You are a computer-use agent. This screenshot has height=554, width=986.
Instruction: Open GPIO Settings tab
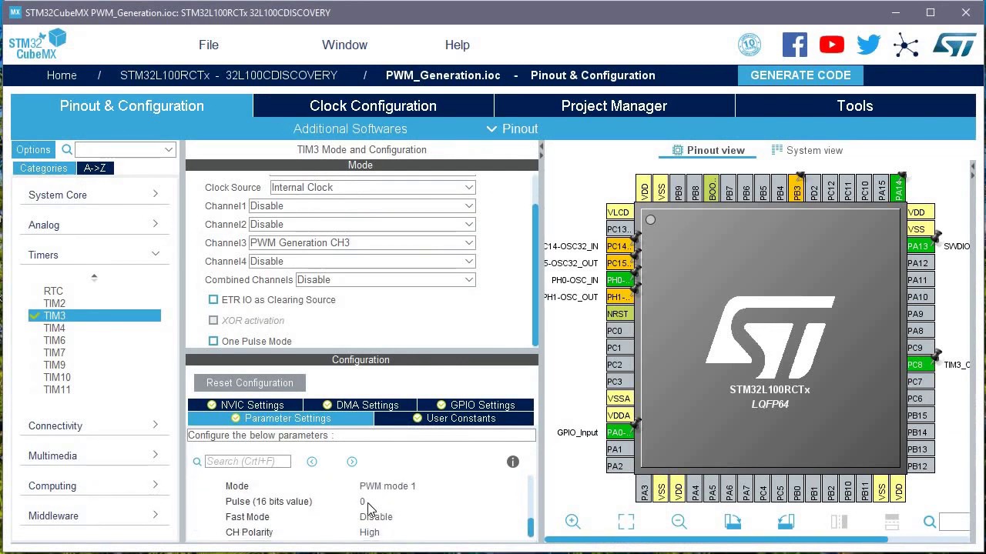pyautogui.click(x=475, y=405)
